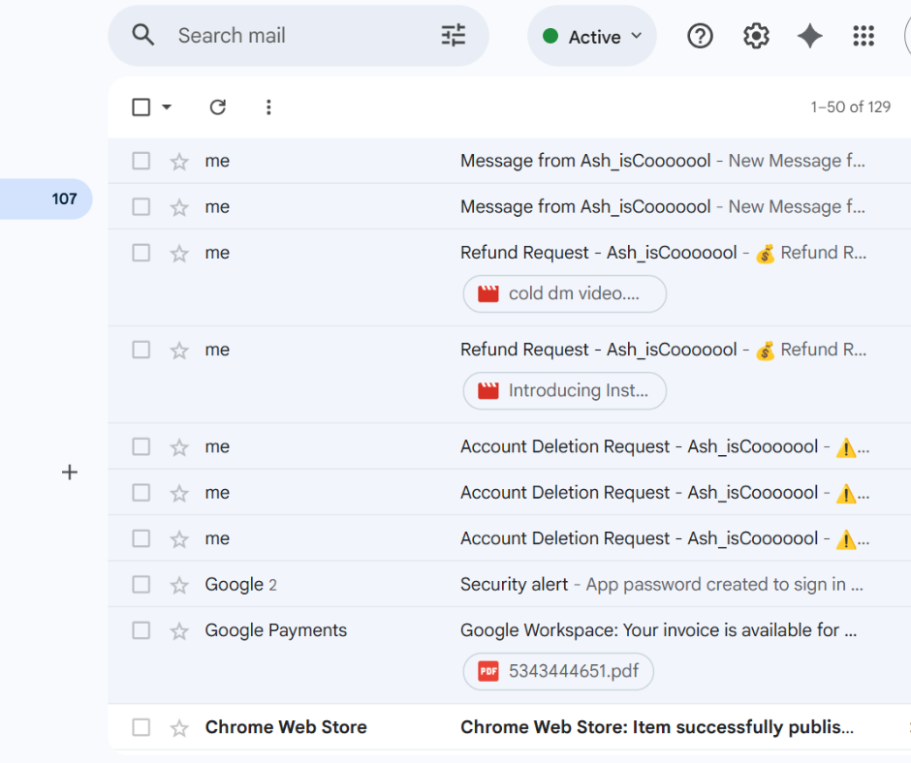This screenshot has width=911, height=763.
Task: Check the select-all conversations checkbox
Action: [x=139, y=107]
